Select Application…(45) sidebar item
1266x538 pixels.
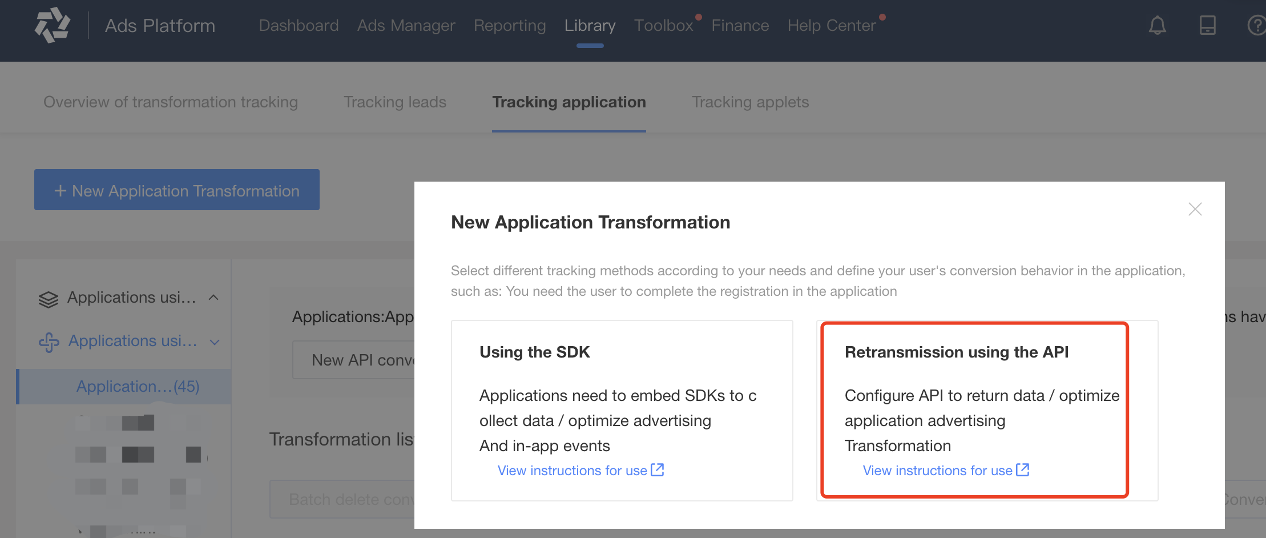click(124, 387)
